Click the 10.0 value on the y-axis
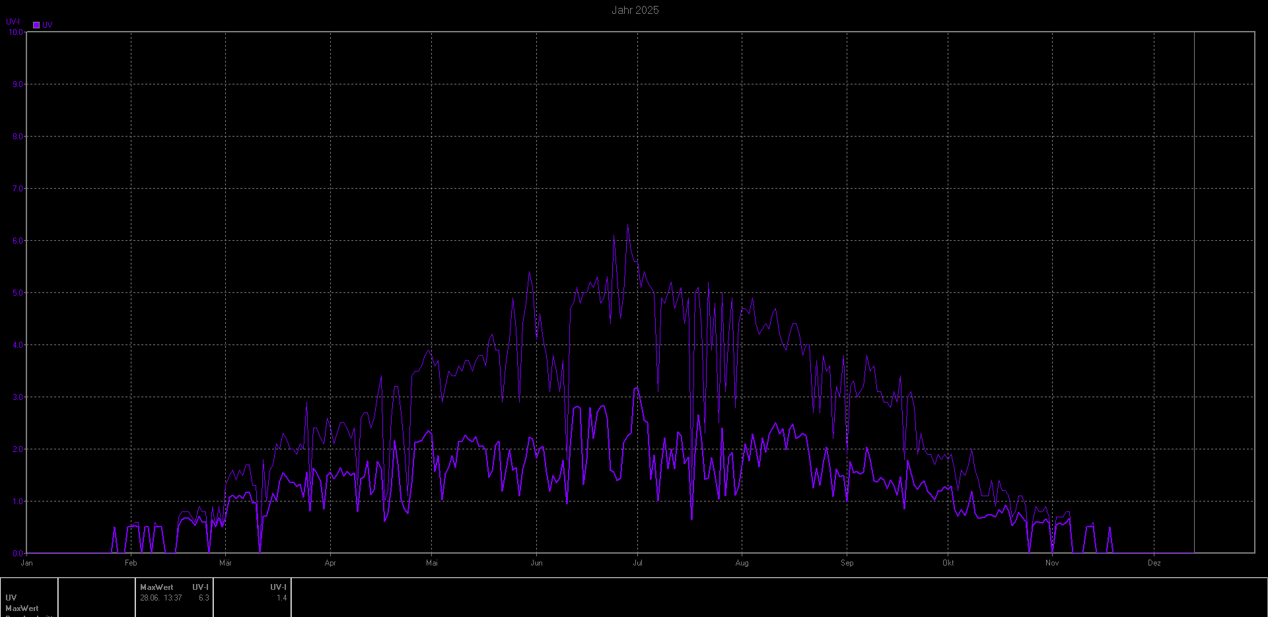 [x=16, y=32]
